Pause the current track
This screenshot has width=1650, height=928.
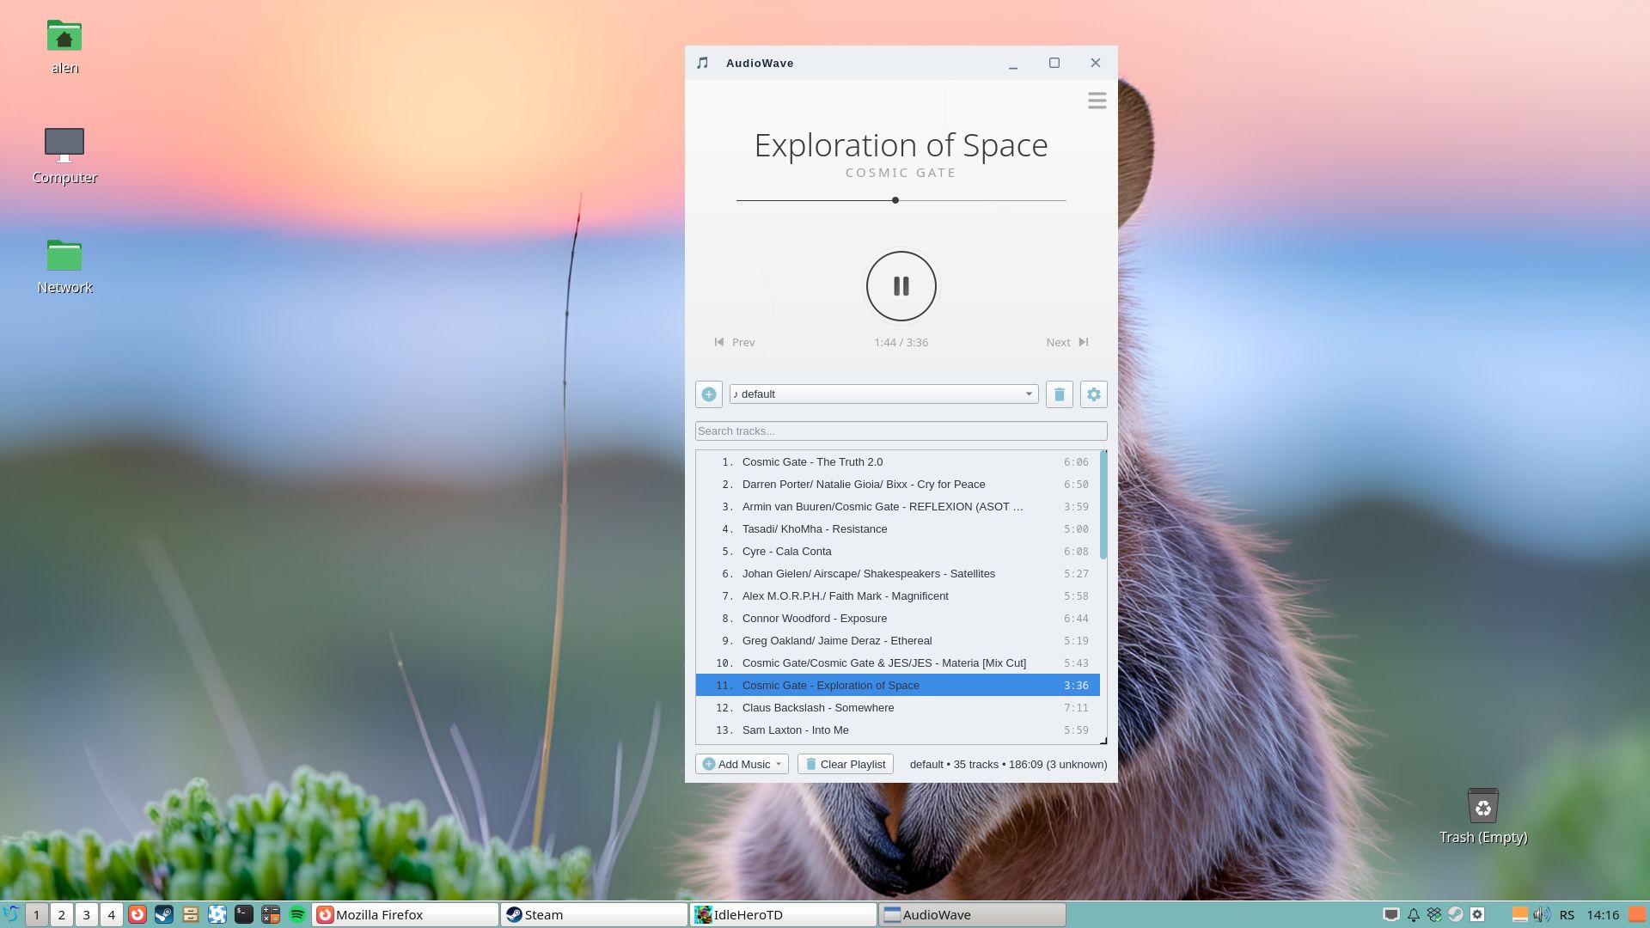coord(901,286)
